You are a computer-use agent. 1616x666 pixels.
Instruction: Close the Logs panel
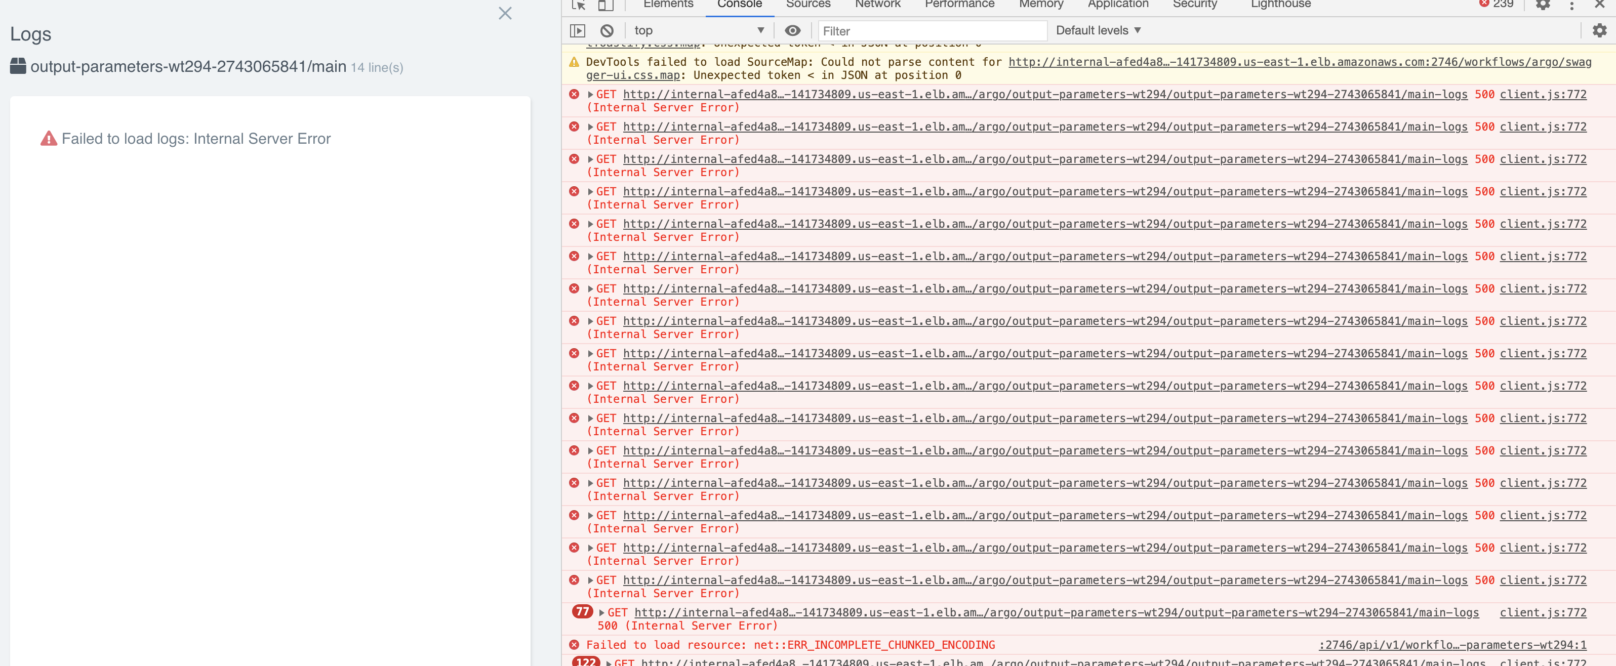point(504,13)
